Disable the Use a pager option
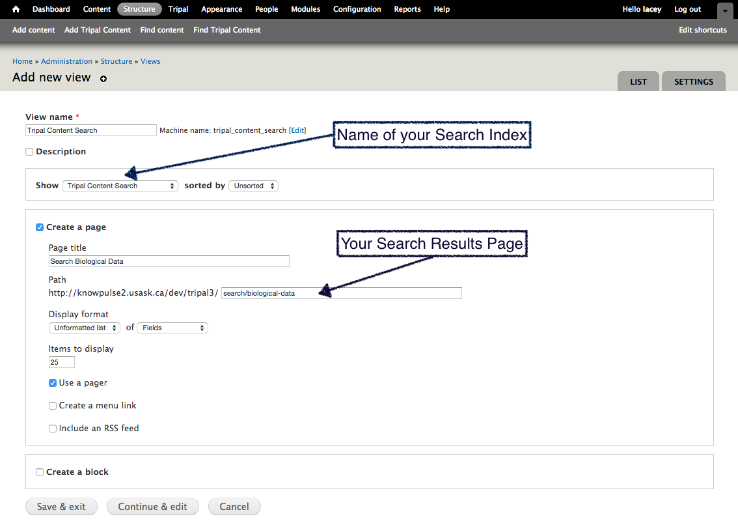Screen dimensions: 738x525 pos(53,383)
